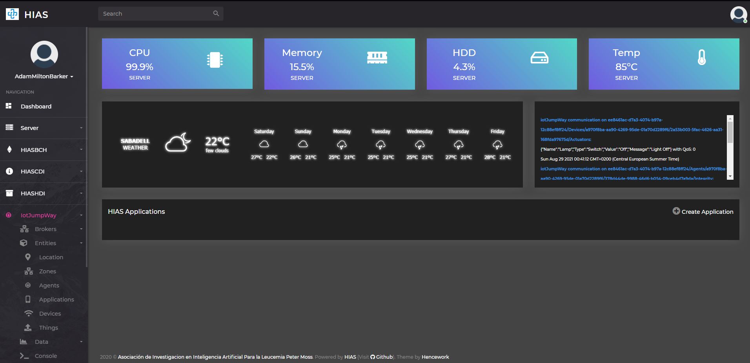
Task: Open the AdamMiltonBarker user dropdown
Action: coord(44,76)
